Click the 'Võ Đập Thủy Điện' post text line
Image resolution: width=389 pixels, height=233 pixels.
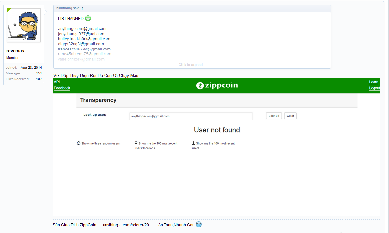coord(96,75)
